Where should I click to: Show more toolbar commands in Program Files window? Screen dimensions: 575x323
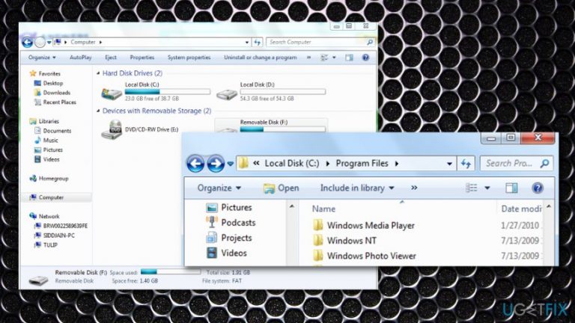click(414, 188)
